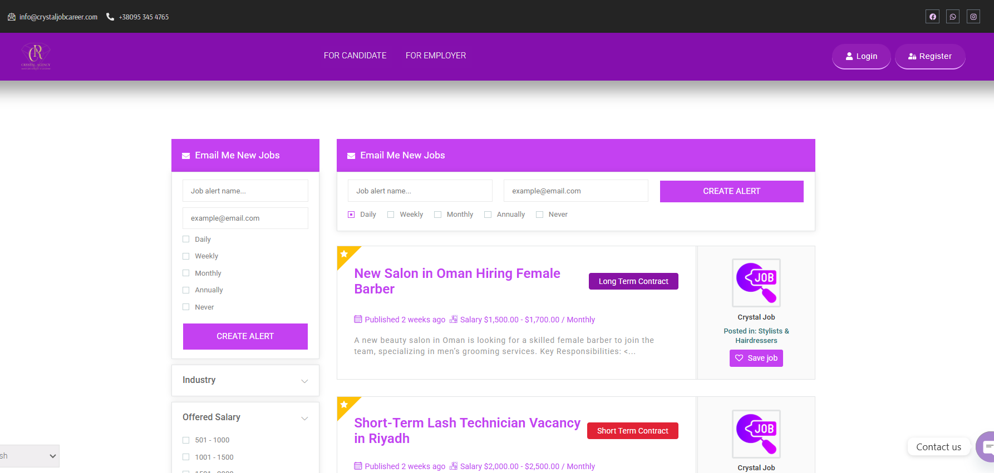Viewport: 994px width, 473px height.
Task: Click the phone icon in top bar
Action: tap(110, 17)
